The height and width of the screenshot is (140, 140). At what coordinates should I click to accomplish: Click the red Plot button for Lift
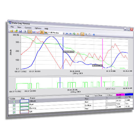[24, 112]
